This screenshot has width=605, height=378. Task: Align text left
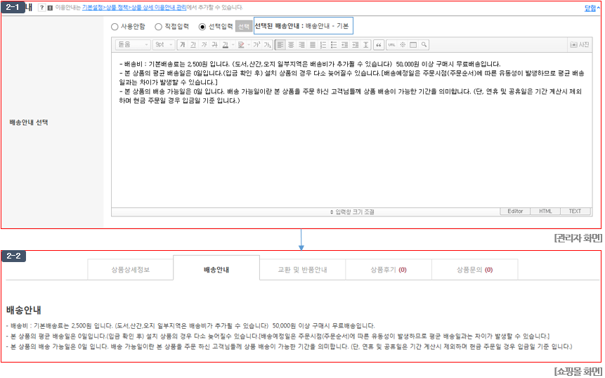point(280,45)
